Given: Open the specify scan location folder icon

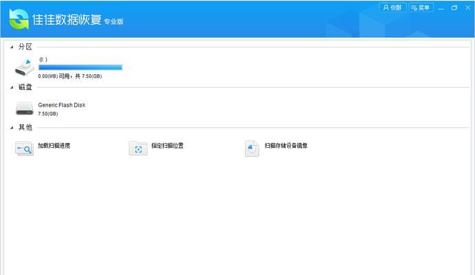Looking at the screenshot, I should 138,148.
